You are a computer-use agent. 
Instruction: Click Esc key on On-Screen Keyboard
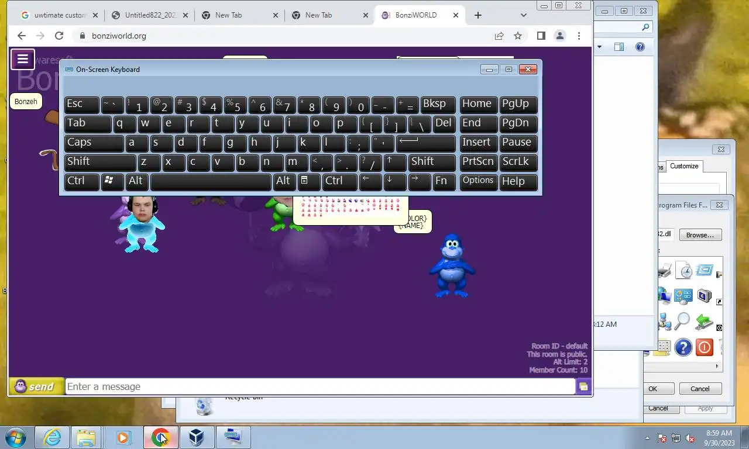[81, 105]
